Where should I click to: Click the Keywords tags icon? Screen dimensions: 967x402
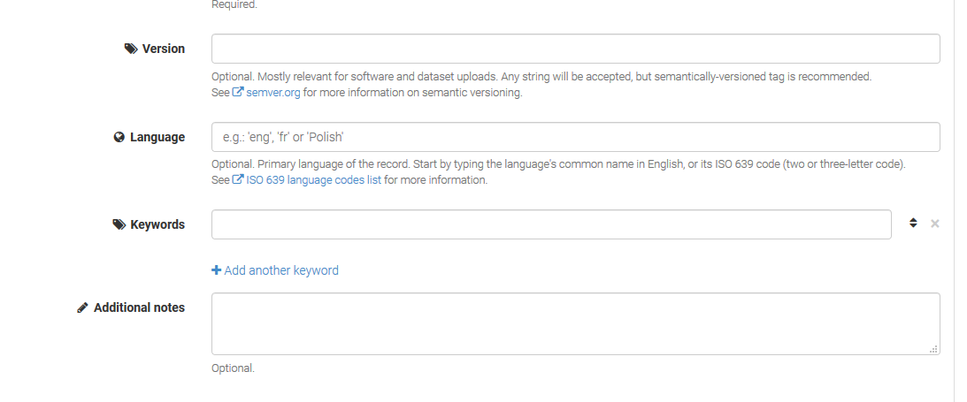(119, 224)
